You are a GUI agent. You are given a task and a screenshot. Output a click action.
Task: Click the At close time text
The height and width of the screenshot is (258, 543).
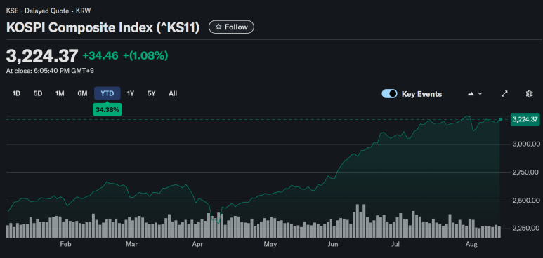click(x=50, y=71)
